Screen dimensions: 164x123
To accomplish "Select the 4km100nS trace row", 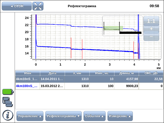I will coord(89,86).
